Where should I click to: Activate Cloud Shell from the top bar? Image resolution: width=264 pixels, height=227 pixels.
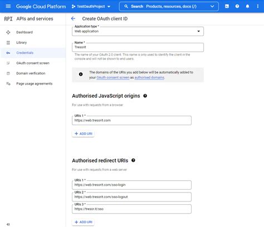(x=227, y=6)
